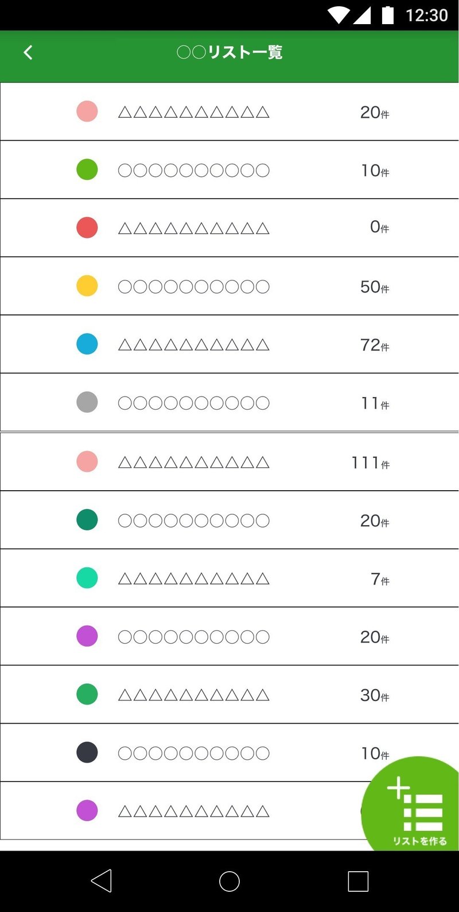Open the list showing 111件

click(229, 462)
